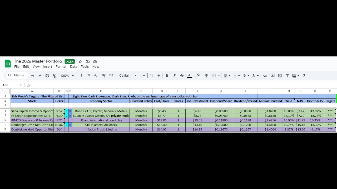The image size is (337, 189).
Task: Select the 'Disc to NAV' header cell
Action: [x=315, y=101]
